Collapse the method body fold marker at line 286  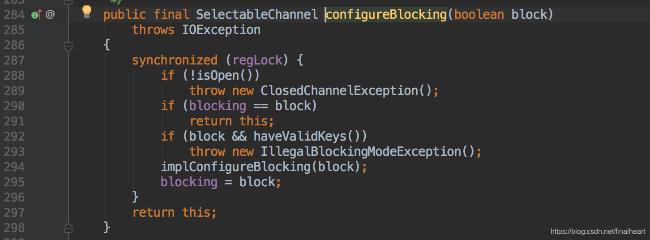click(x=68, y=46)
